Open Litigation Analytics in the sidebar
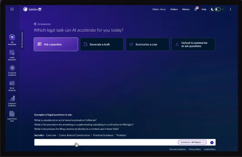Viewport: 242px width, 157px height. 12,101
